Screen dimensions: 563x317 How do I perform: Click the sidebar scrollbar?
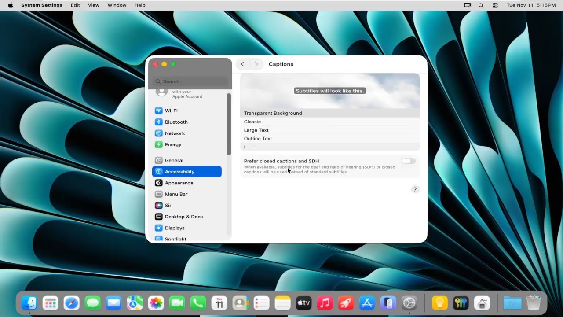pyautogui.click(x=229, y=124)
